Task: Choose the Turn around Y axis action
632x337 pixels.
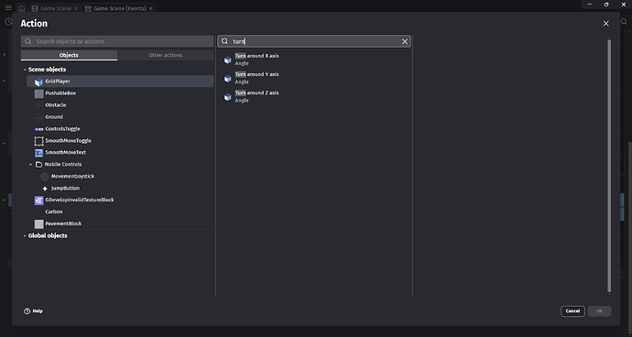Action: coord(314,78)
